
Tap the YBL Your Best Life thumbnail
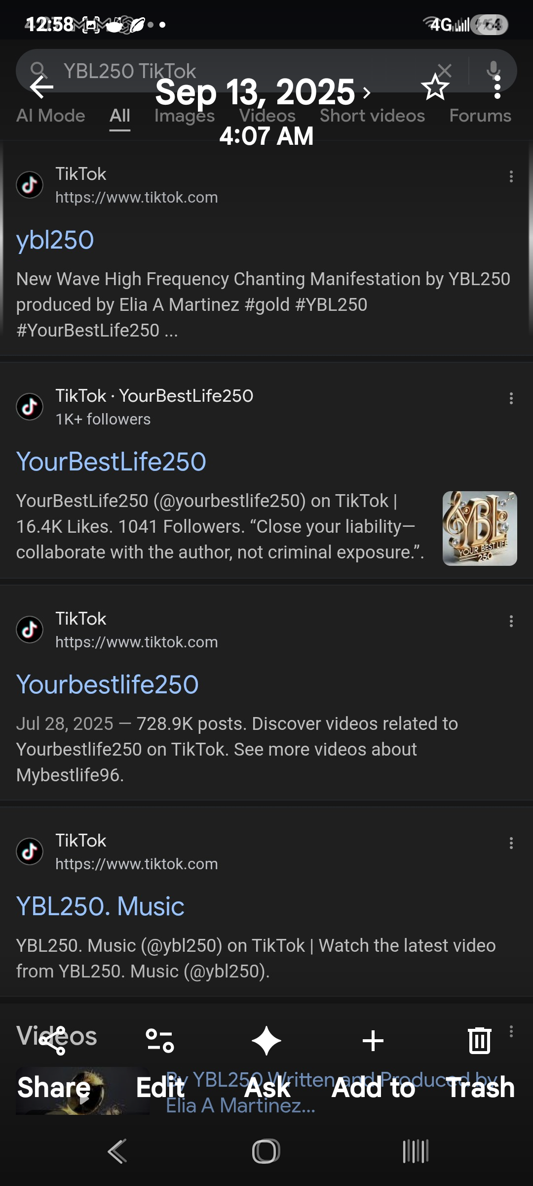coord(480,528)
